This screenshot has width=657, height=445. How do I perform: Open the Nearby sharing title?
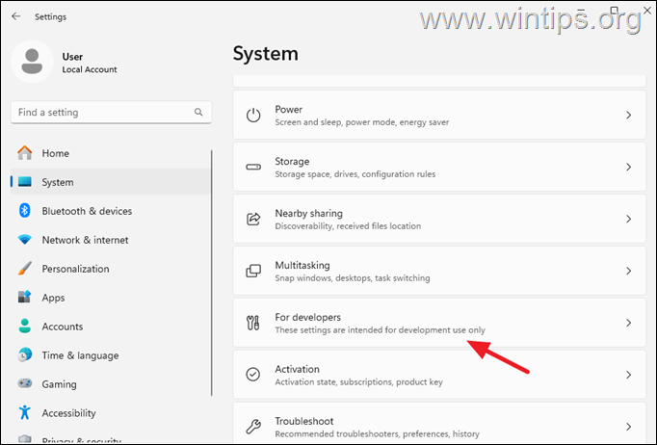tap(309, 213)
